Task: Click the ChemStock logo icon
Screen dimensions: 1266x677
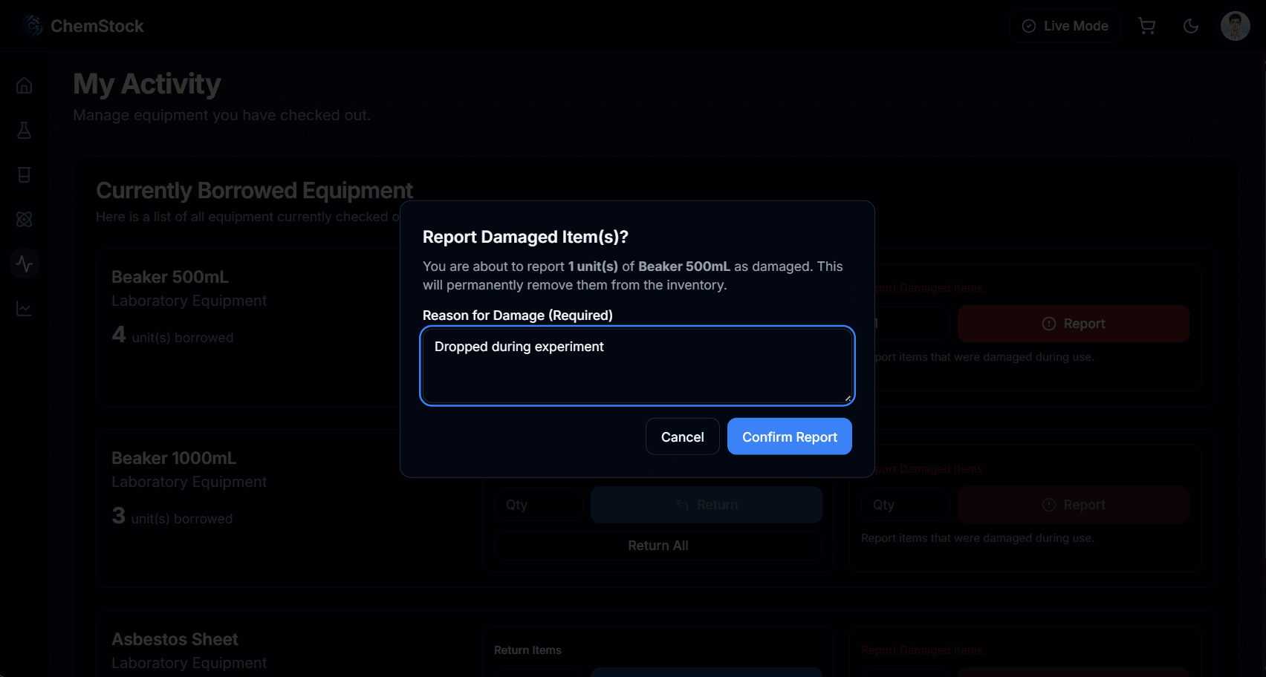Action: click(32, 26)
